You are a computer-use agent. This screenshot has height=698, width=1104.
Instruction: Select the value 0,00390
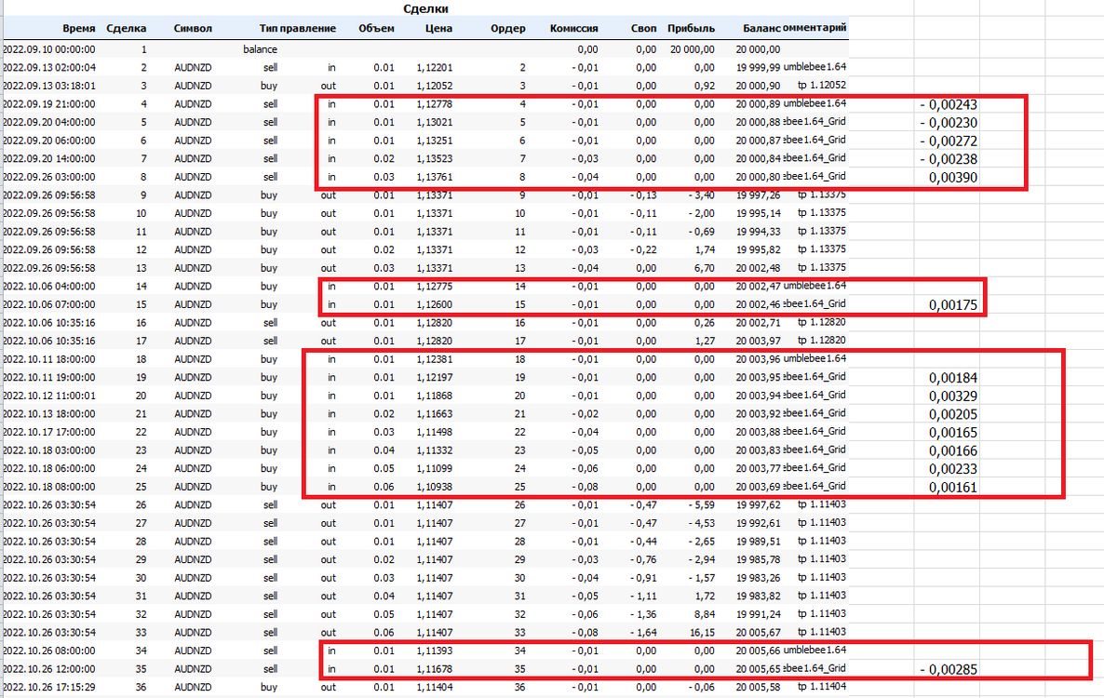point(953,178)
